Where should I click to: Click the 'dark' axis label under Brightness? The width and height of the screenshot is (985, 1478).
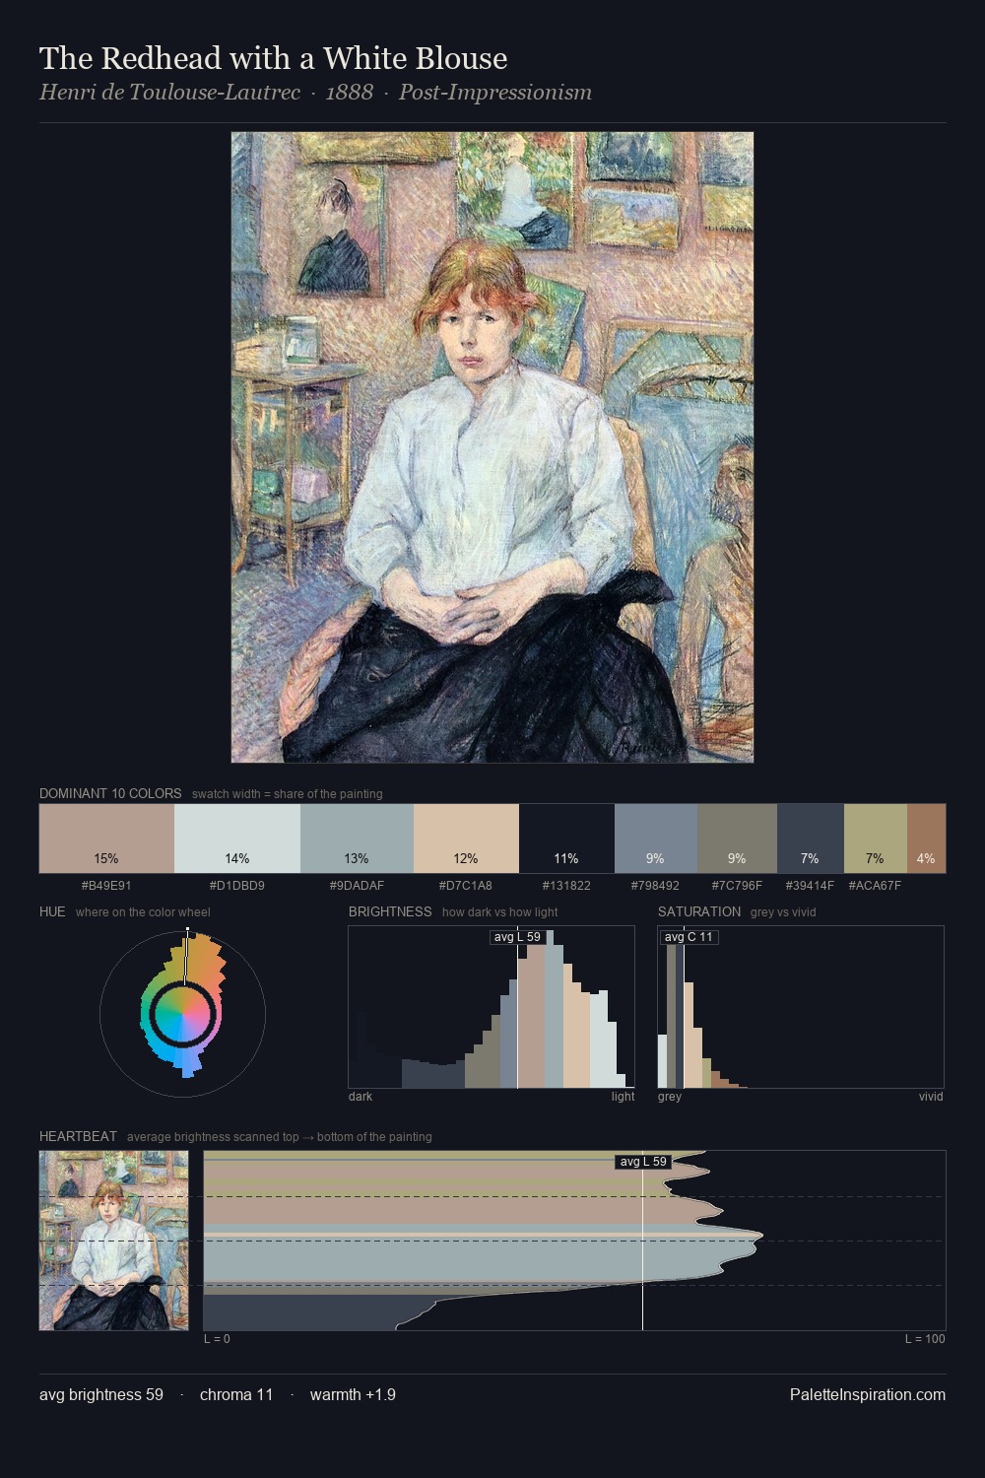coord(361,1096)
